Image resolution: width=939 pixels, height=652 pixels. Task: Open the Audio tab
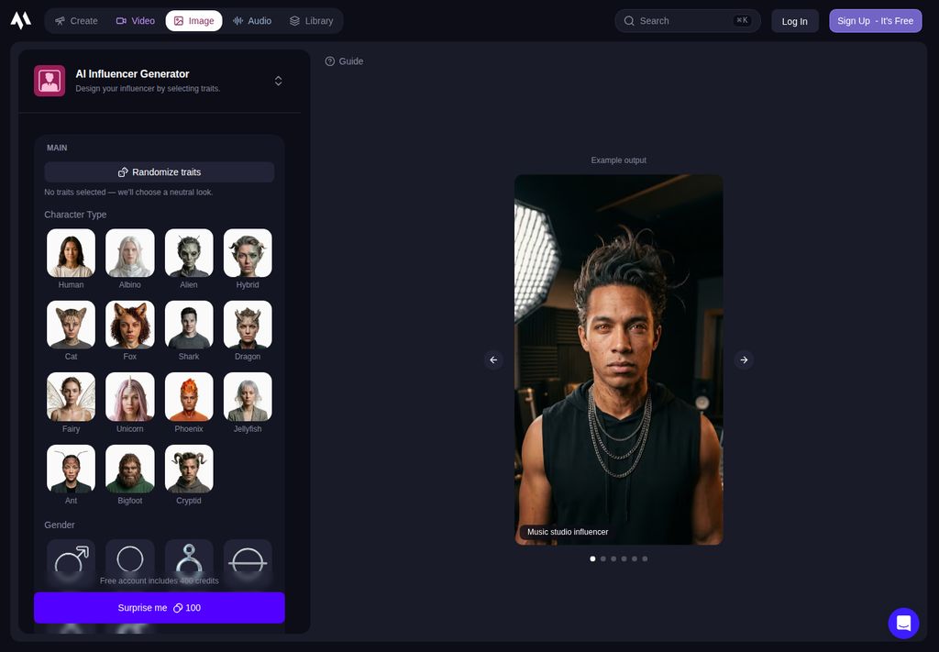[x=252, y=21]
